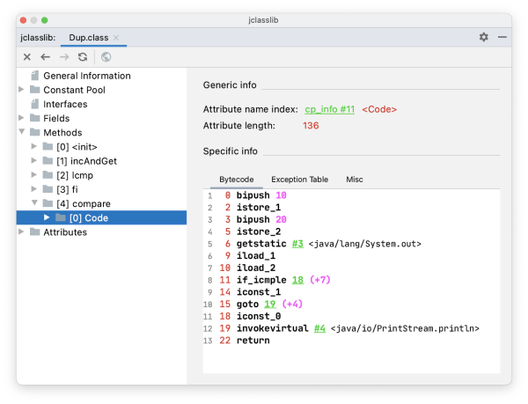Navigate back with the left arrow icon
Screen dimensions: 528x404
pos(46,57)
